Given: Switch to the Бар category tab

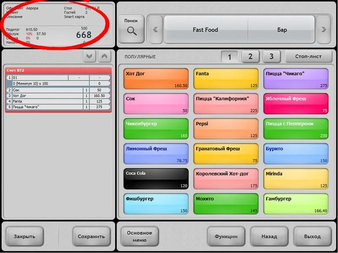Looking at the screenshot, I should [282, 30].
